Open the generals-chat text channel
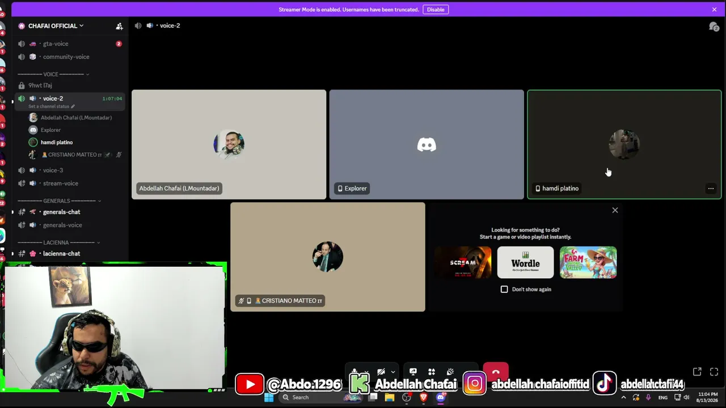 click(x=70, y=212)
